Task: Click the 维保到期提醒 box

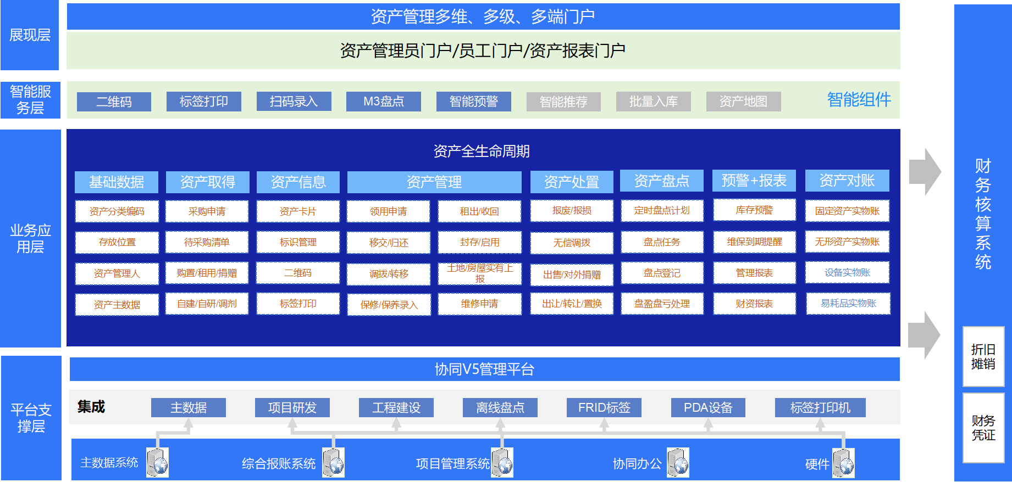Action: pos(754,242)
